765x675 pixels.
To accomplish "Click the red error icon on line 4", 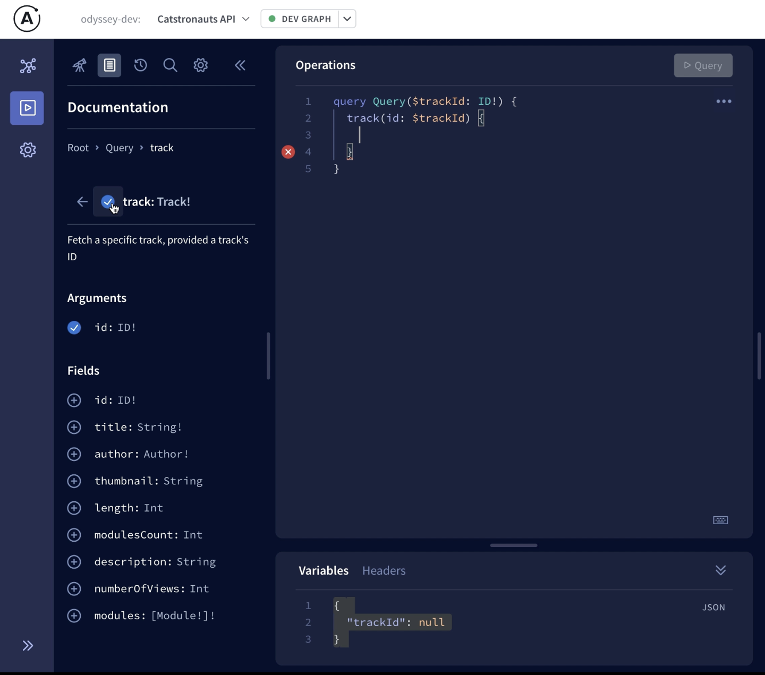I will (x=288, y=152).
